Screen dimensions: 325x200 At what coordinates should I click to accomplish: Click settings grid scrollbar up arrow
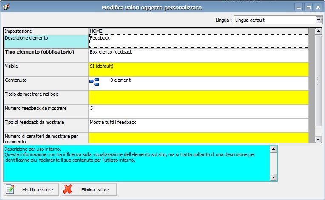tap(318, 31)
